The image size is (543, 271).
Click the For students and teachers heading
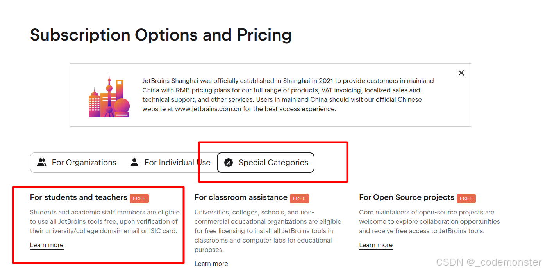(79, 197)
